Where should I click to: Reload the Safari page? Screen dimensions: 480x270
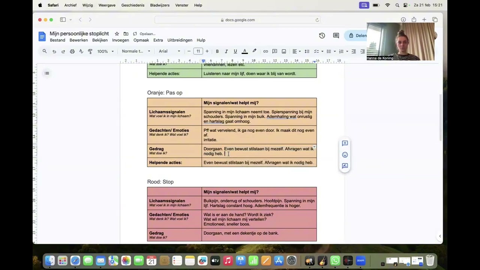(317, 20)
